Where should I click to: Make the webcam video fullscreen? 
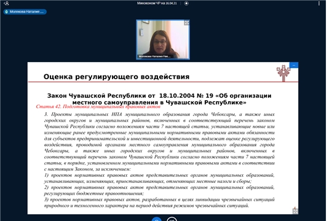[x=186, y=23]
